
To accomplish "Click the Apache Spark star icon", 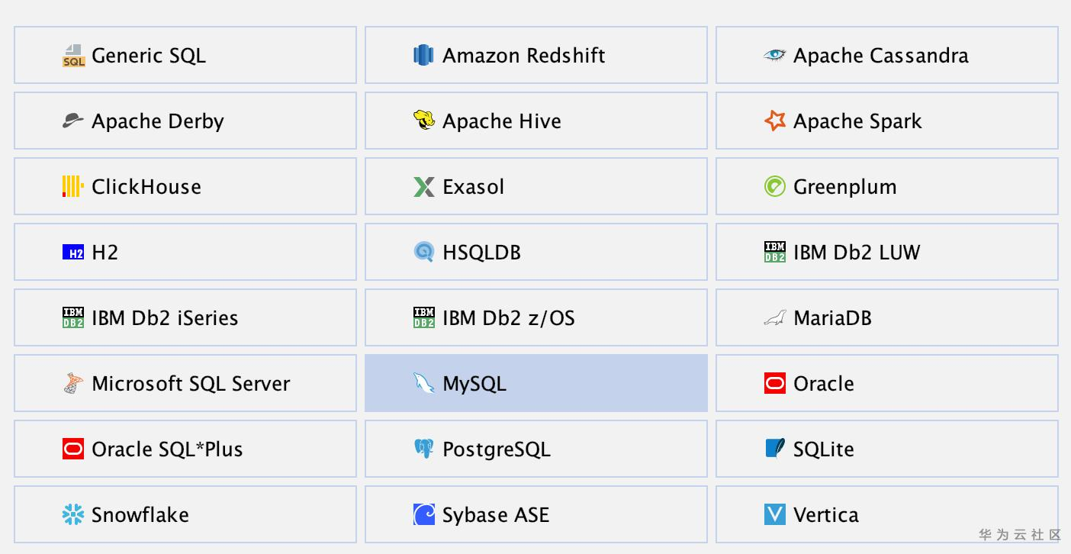I will click(774, 121).
